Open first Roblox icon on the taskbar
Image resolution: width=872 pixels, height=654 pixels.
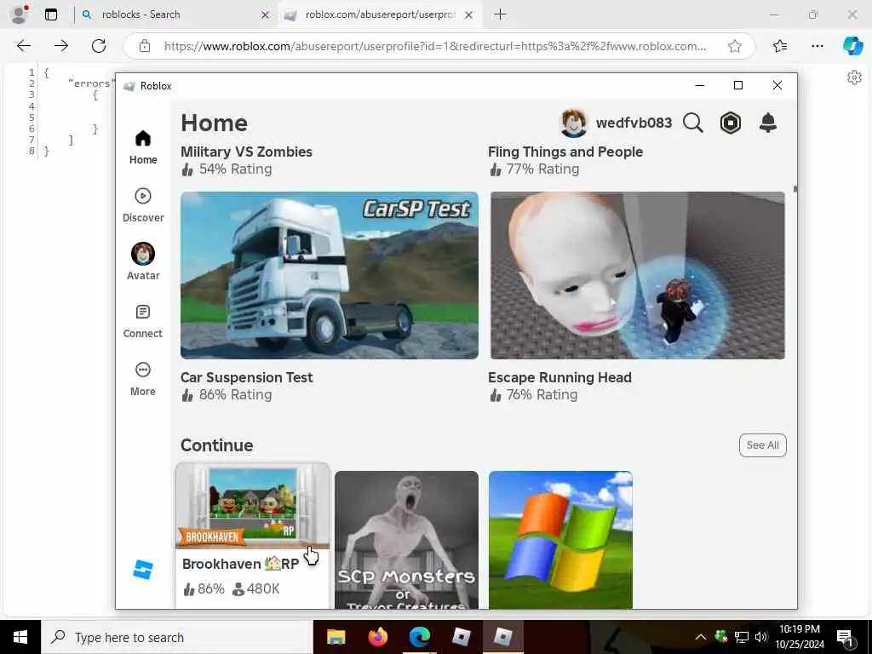(x=462, y=637)
